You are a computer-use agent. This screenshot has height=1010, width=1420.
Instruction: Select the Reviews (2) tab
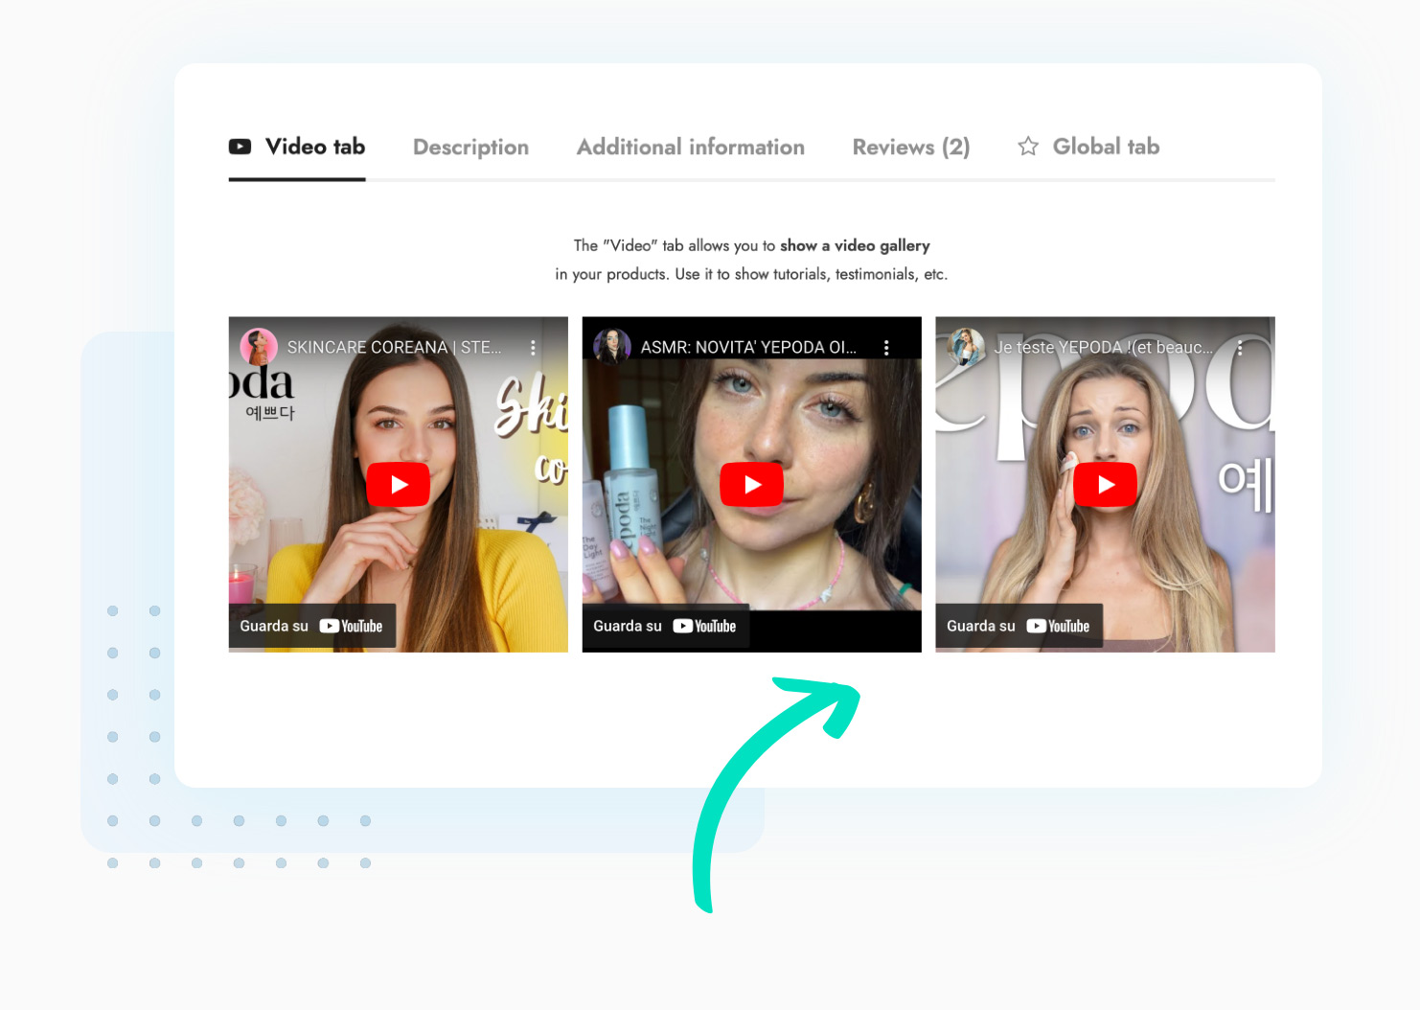coord(910,147)
